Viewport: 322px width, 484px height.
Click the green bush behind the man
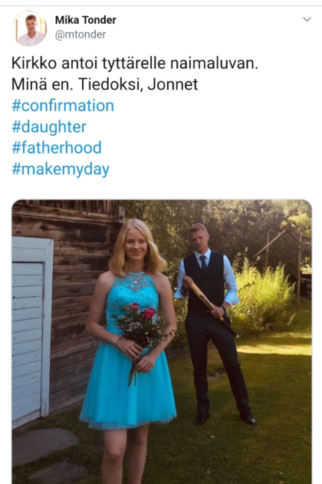[264, 296]
